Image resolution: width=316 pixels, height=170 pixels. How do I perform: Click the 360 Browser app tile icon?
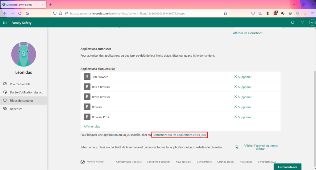point(87,77)
